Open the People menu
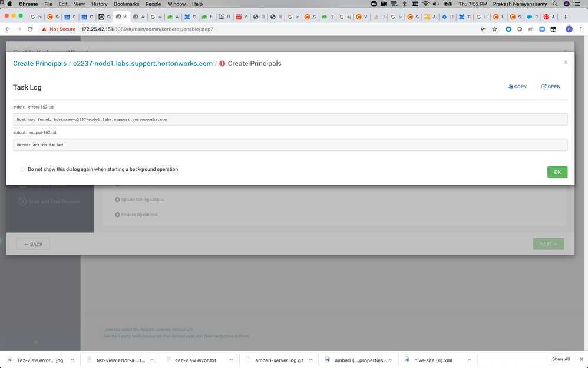This screenshot has width=588, height=368. tap(153, 4)
